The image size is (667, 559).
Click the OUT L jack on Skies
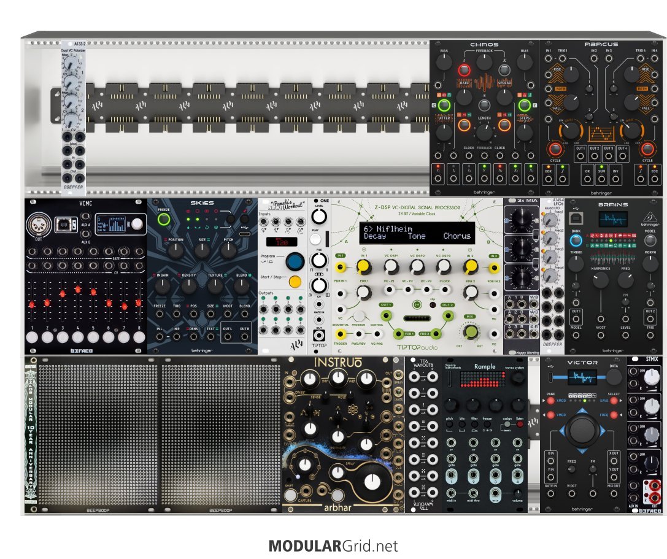coord(228,336)
